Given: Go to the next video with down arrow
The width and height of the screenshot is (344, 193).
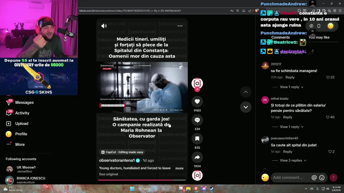Looking at the screenshot, I should [x=246, y=107].
